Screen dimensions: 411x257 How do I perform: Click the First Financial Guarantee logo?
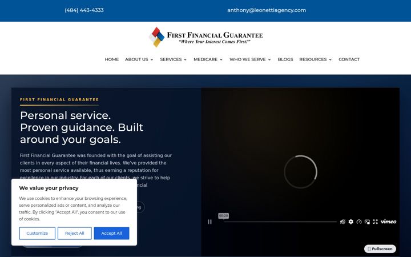(205, 37)
